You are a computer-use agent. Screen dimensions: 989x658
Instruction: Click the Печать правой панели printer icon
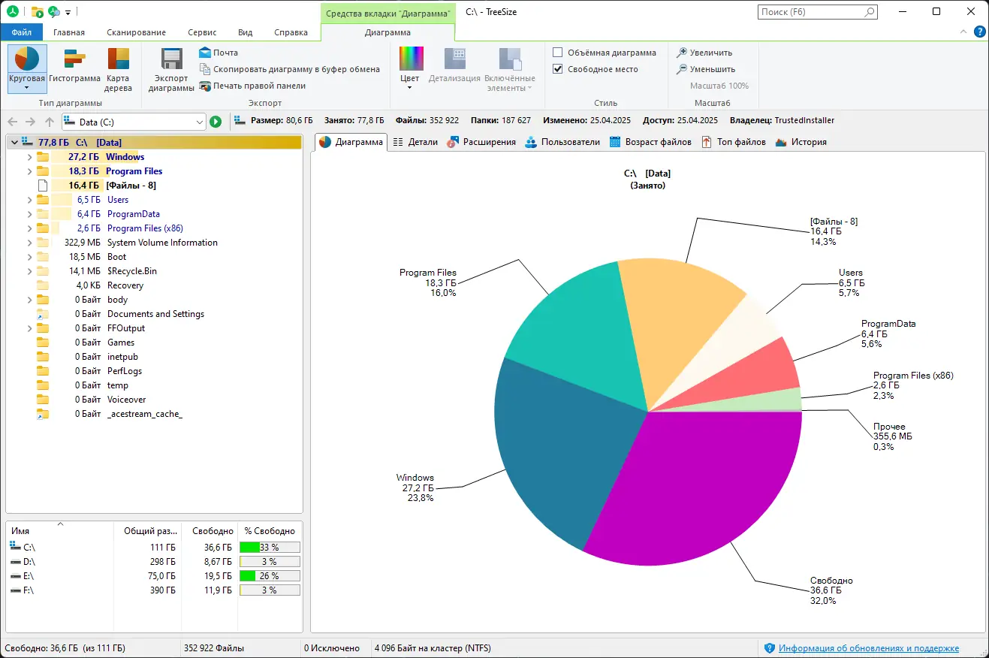[205, 86]
